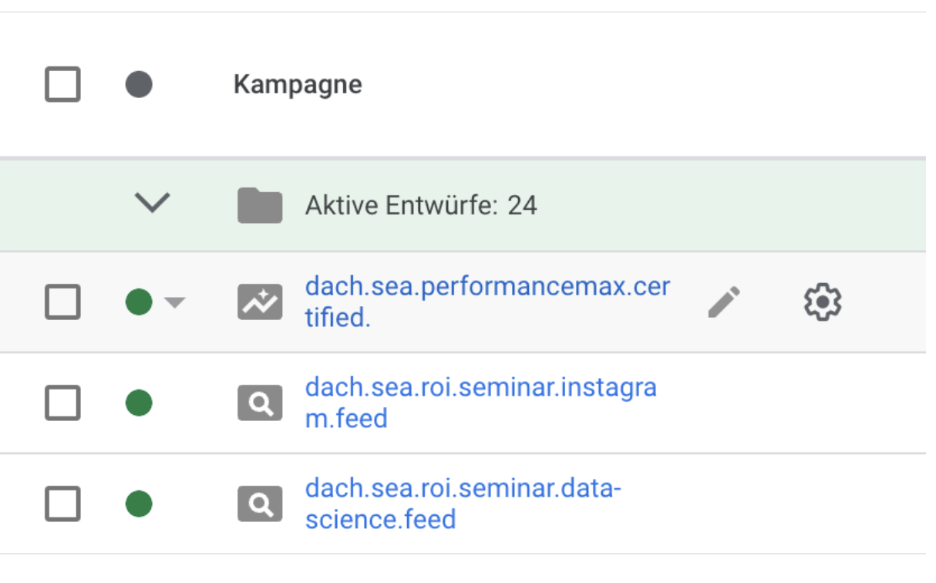Image resolution: width=936 pixels, height=583 pixels.
Task: Click search campaign icon for instagram.feed row
Action: [x=260, y=403]
